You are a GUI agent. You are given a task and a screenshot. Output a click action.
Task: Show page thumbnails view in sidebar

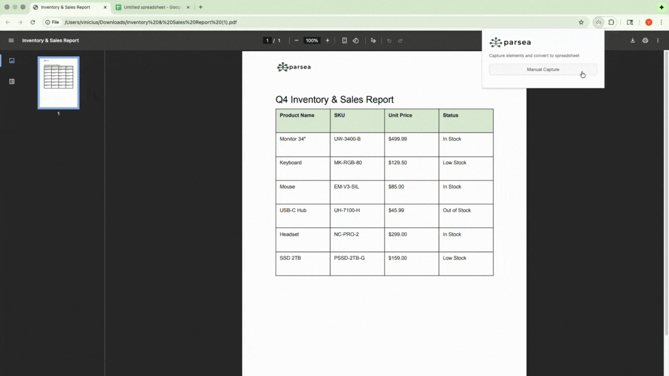(x=12, y=60)
